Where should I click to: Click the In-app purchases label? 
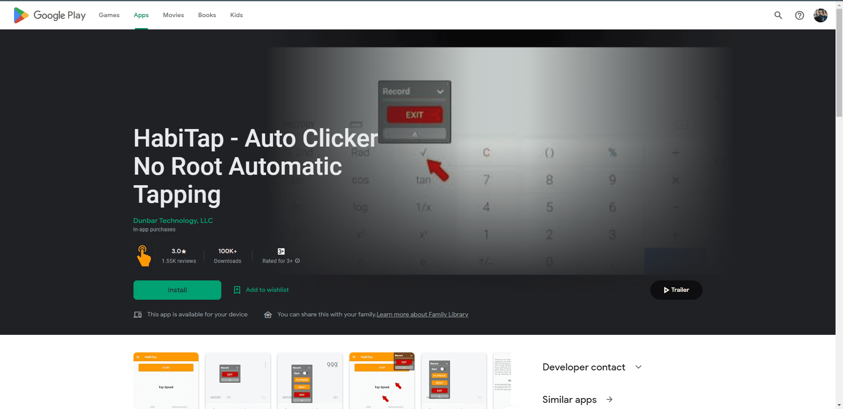(x=154, y=230)
